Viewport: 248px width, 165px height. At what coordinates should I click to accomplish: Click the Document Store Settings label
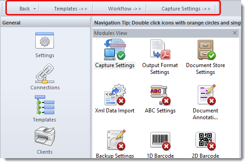[x=205, y=68]
